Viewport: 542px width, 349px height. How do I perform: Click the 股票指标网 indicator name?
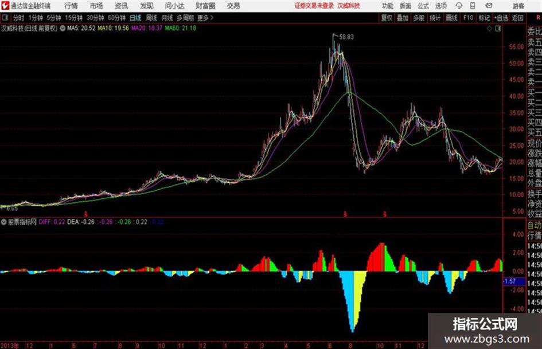(x=22, y=222)
